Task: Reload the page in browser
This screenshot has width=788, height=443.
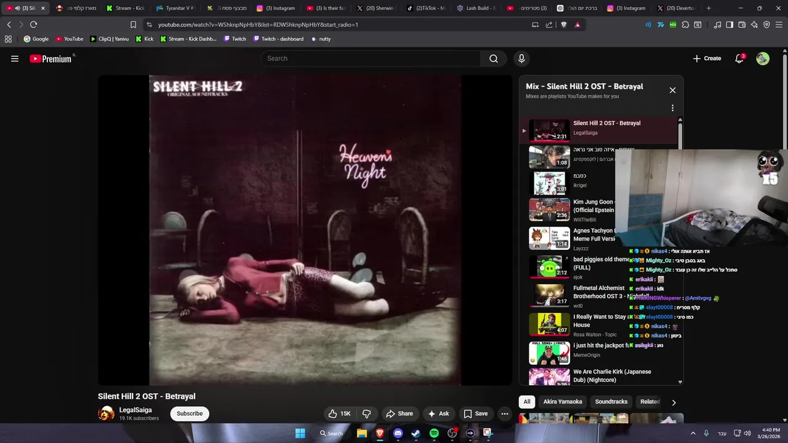Action: tap(33, 25)
